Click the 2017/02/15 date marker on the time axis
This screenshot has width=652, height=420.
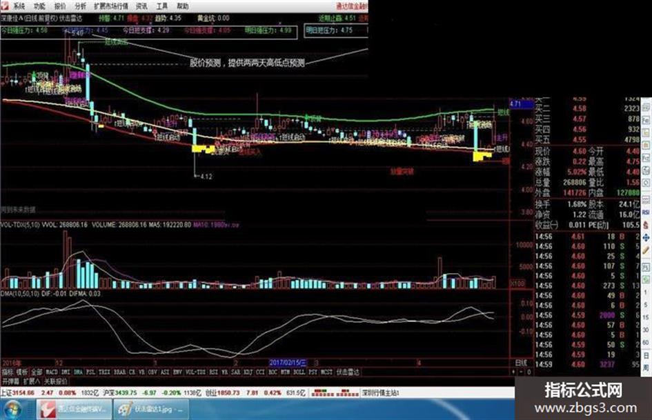pyautogui.click(x=288, y=363)
